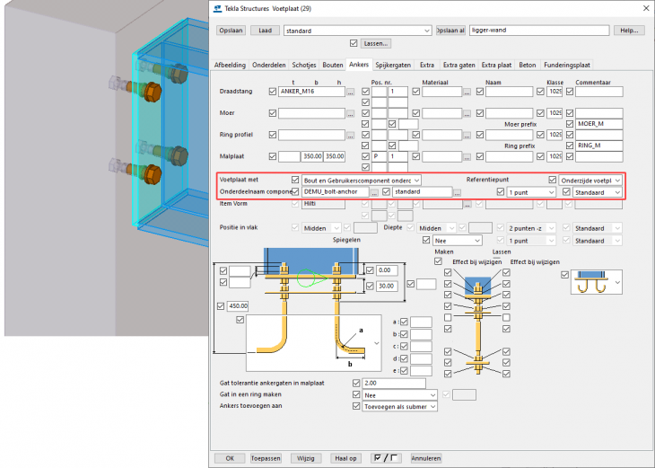This screenshot has width=655, height=468.
Task: Switch to the Bouten tab
Action: pyautogui.click(x=333, y=65)
